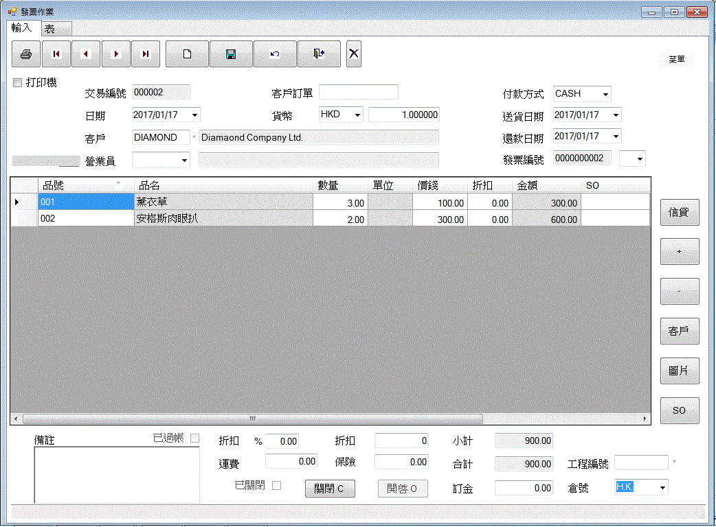Click the 圖片 button
716x527 pixels.
click(x=680, y=371)
